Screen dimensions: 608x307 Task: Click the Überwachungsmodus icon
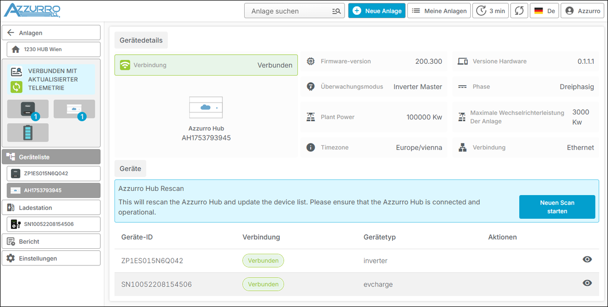click(311, 87)
